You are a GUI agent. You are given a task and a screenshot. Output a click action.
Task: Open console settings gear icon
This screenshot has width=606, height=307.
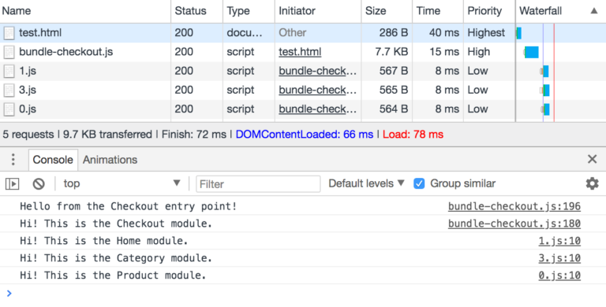(592, 183)
